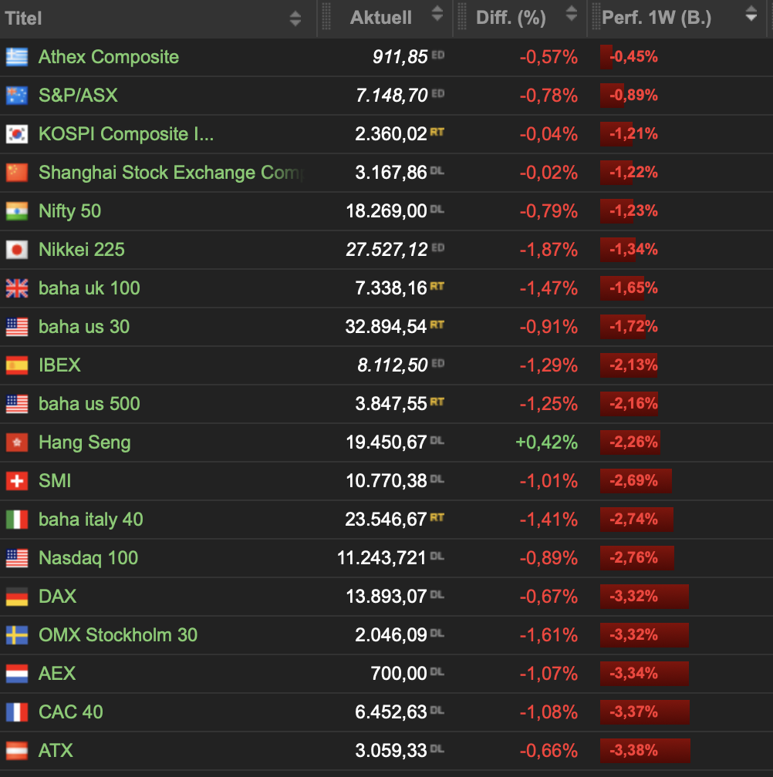Click the ATX weekly performance bar -3,38%

pyautogui.click(x=645, y=751)
